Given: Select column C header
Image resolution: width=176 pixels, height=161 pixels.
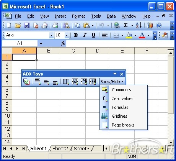Looking at the screenshot, I should (x=73, y=51).
